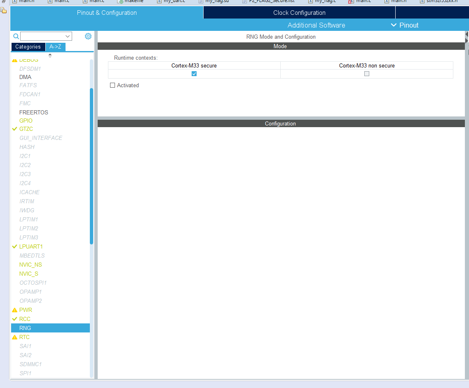The image size is (469, 388).
Task: Check the Activated checkbox for RNG
Action: pyautogui.click(x=112, y=85)
